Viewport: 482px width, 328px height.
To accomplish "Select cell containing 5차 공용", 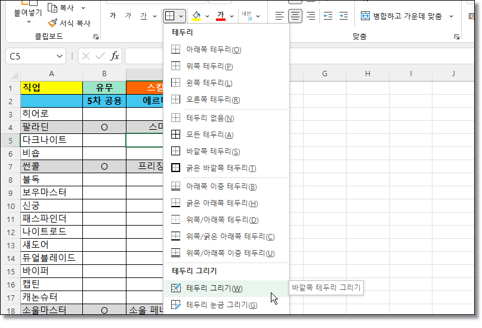I will click(x=104, y=101).
